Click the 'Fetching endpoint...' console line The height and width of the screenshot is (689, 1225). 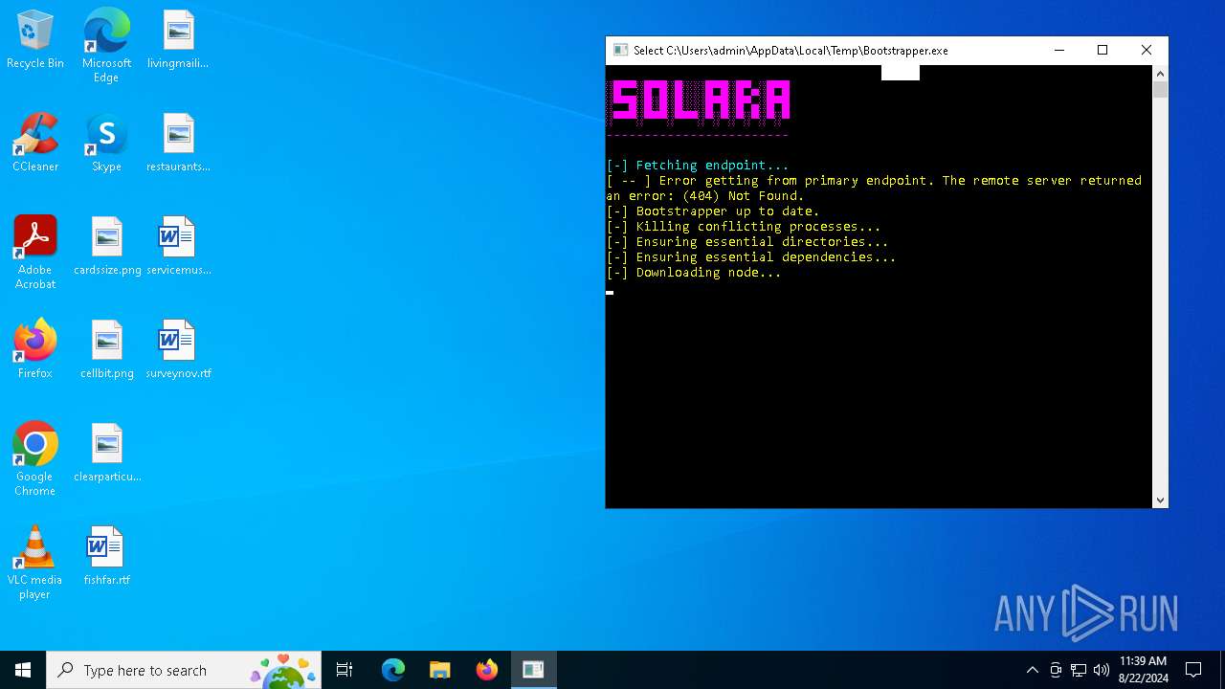point(698,166)
